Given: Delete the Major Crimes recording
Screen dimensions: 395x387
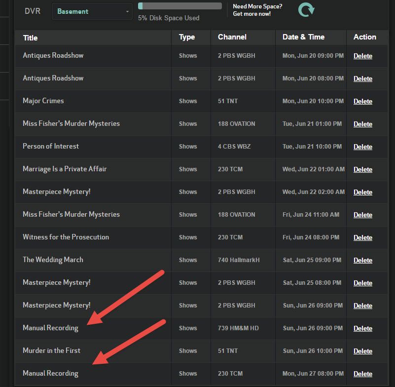Looking at the screenshot, I should (x=363, y=101).
